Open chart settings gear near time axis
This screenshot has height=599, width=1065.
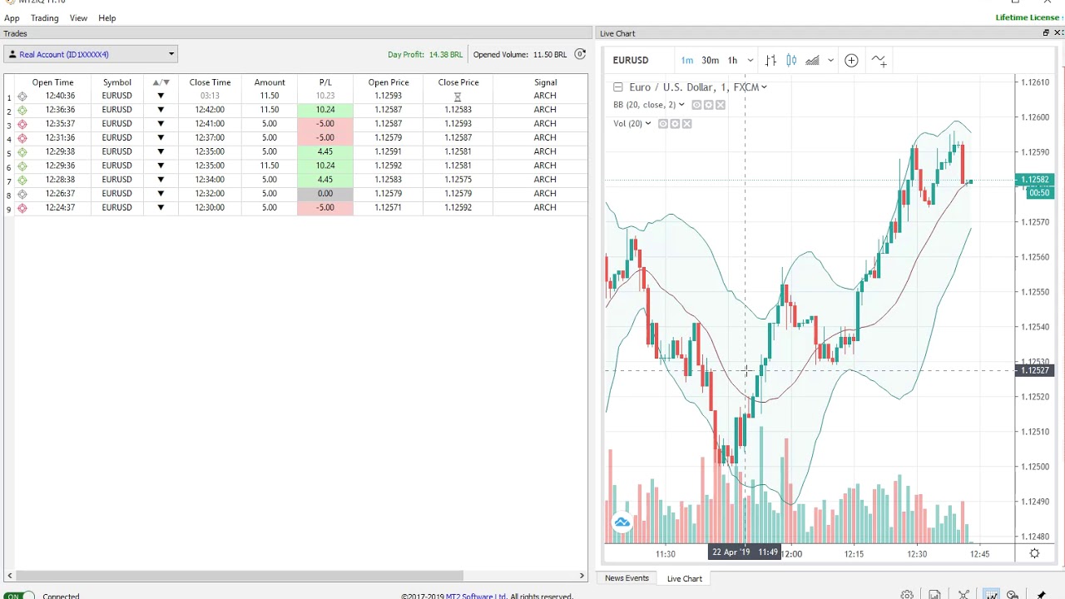click(x=1034, y=553)
